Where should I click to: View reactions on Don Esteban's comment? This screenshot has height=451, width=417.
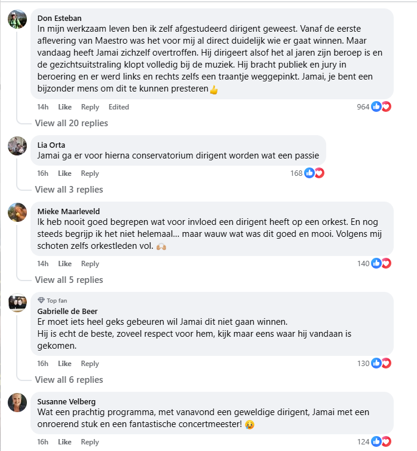(x=381, y=107)
